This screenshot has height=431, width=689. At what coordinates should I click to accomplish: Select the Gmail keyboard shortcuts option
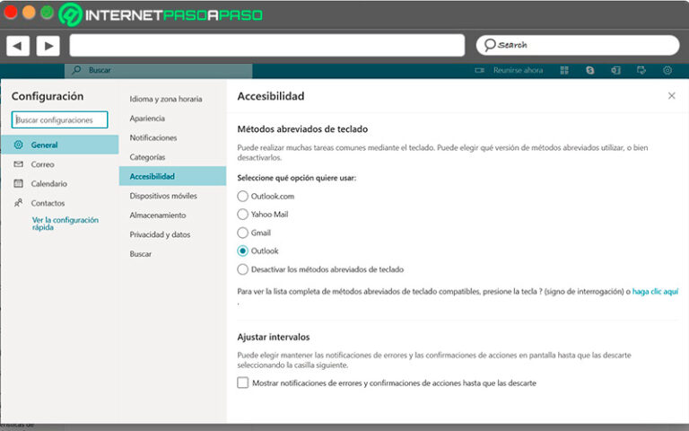click(x=243, y=233)
